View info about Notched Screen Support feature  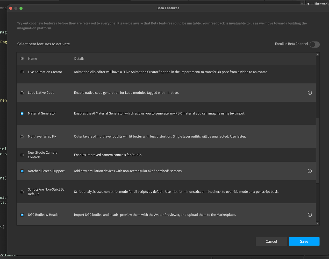pos(310,171)
